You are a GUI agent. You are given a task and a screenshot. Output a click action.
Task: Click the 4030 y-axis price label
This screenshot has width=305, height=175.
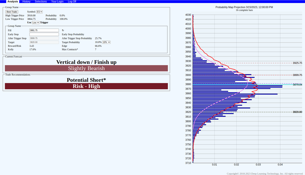click(188, 15)
